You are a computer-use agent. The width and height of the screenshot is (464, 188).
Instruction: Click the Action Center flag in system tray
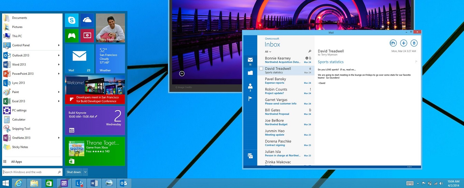424,184
